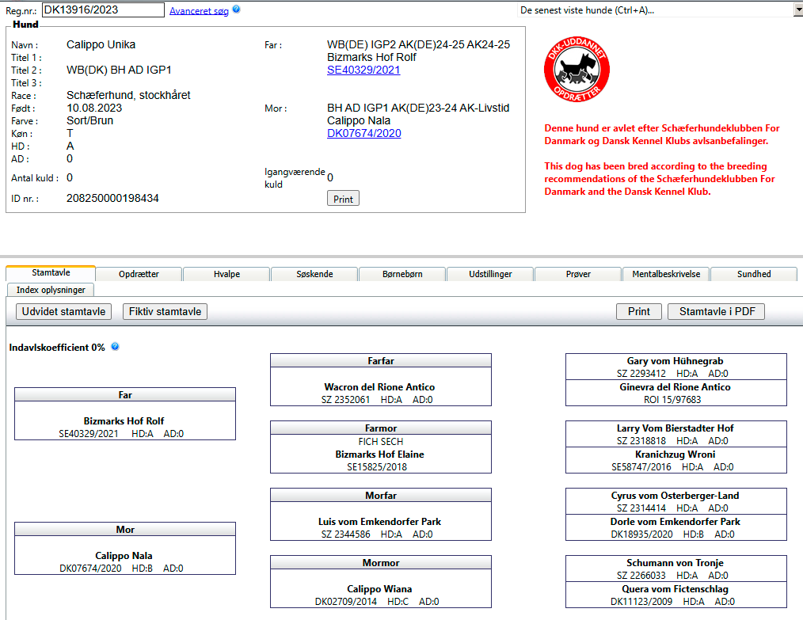
Task: Click the Udvidet stamtavle button
Action: (63, 311)
